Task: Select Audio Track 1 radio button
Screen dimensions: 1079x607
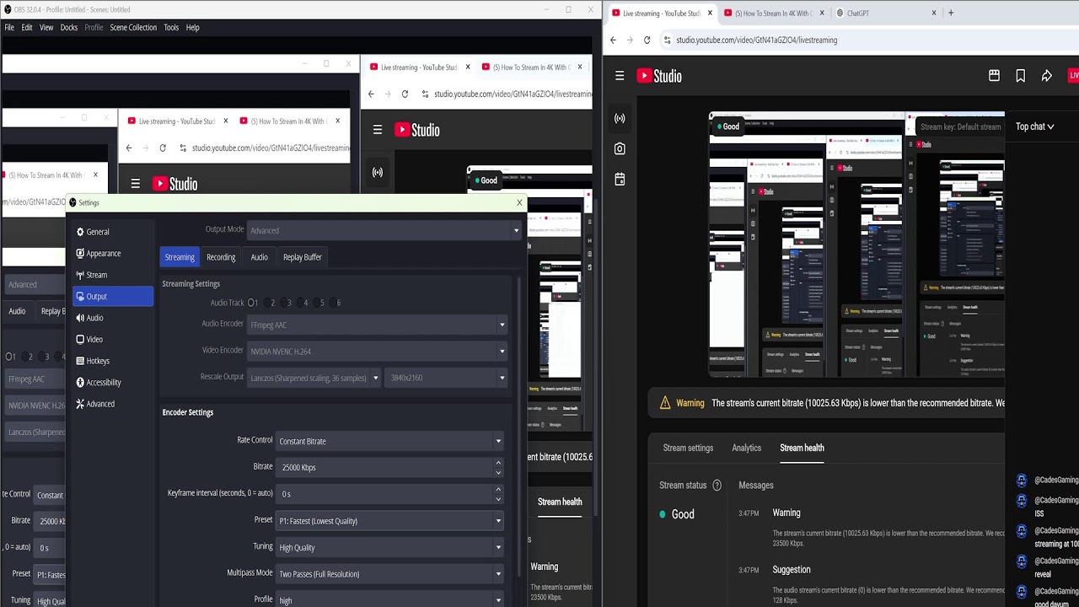Action: (252, 303)
